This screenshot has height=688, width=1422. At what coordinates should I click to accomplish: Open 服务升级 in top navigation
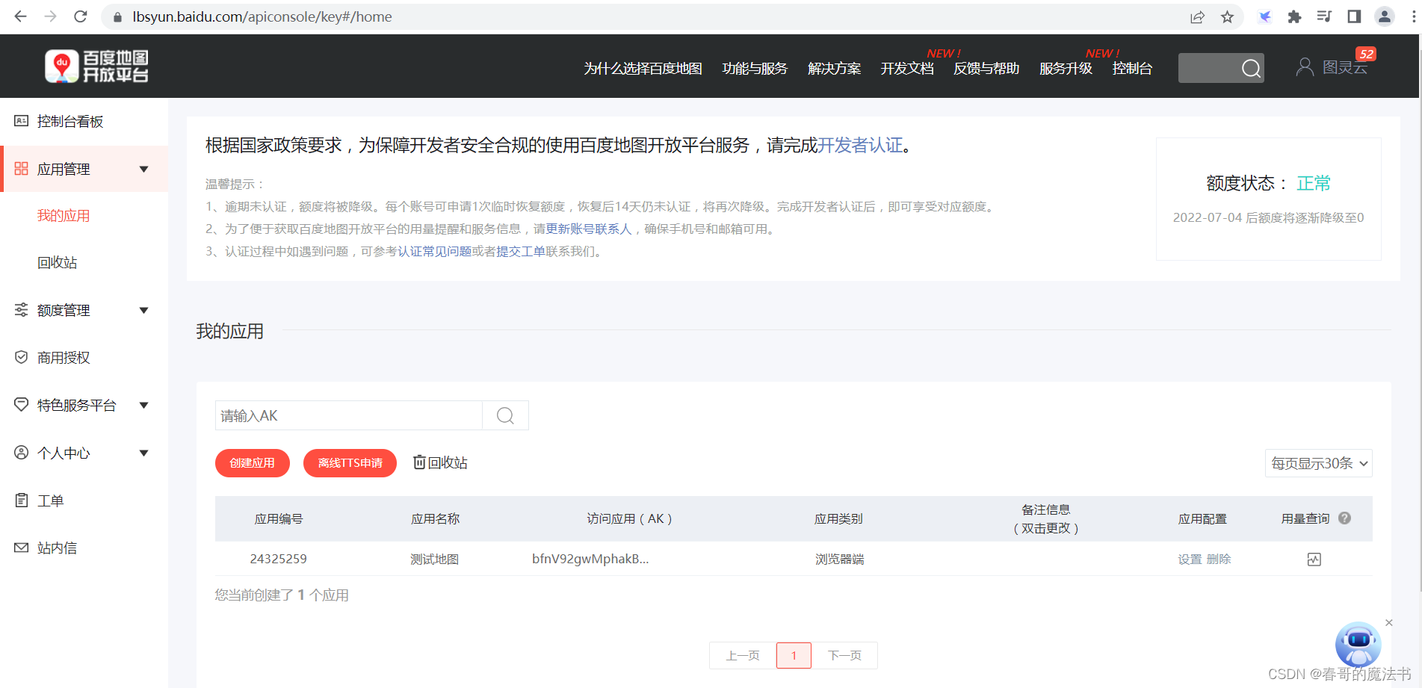point(1066,69)
